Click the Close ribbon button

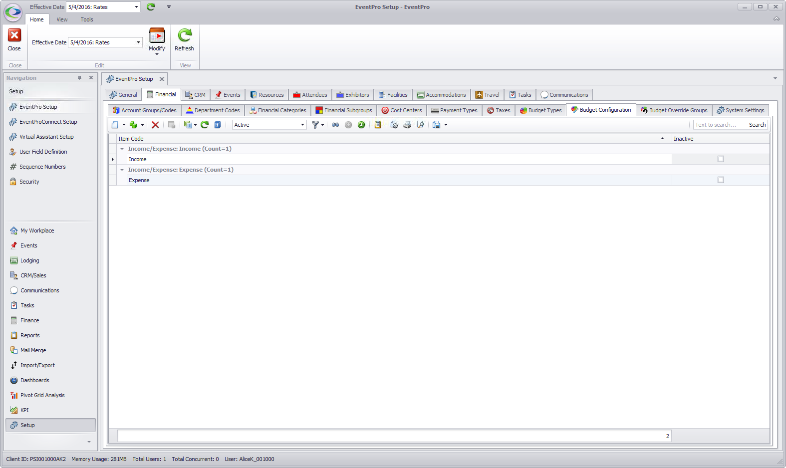[x=14, y=40]
